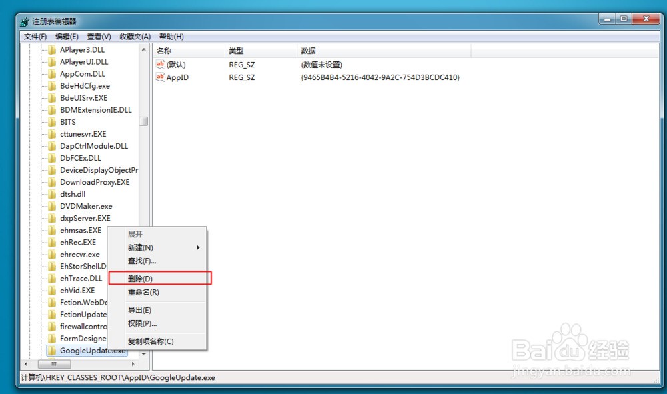The height and width of the screenshot is (394, 667).
Task: Click the ehrecvr.exe folder icon
Action: [52, 254]
